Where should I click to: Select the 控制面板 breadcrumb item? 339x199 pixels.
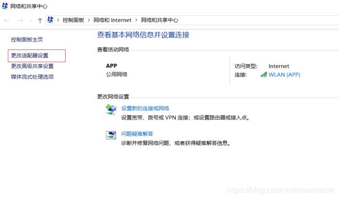tap(73, 20)
